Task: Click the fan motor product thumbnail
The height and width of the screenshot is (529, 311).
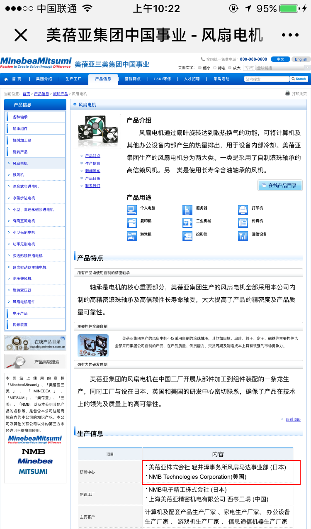Action: pos(97,132)
